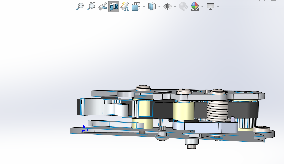Image resolution: width=284 pixels, height=164 pixels.
Task: Expand the View Settings dropdown arrow
Action: click(218, 6)
